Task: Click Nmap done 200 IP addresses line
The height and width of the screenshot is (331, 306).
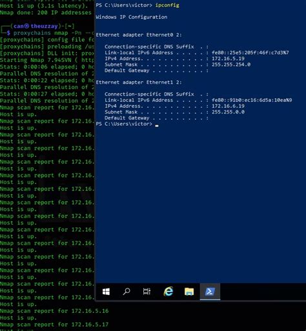Action: click(46, 13)
